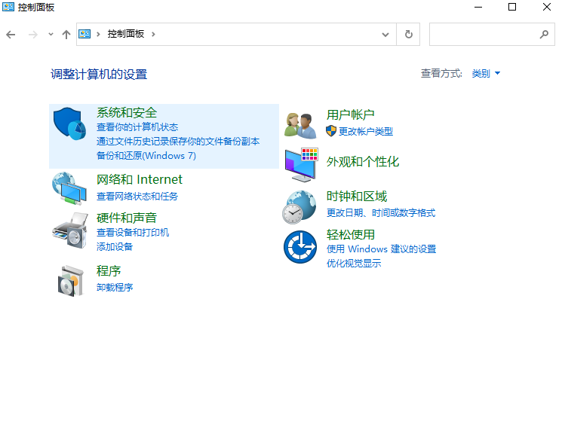562x424 pixels.
Task: Click the System and Security shield icon
Action: (70, 125)
